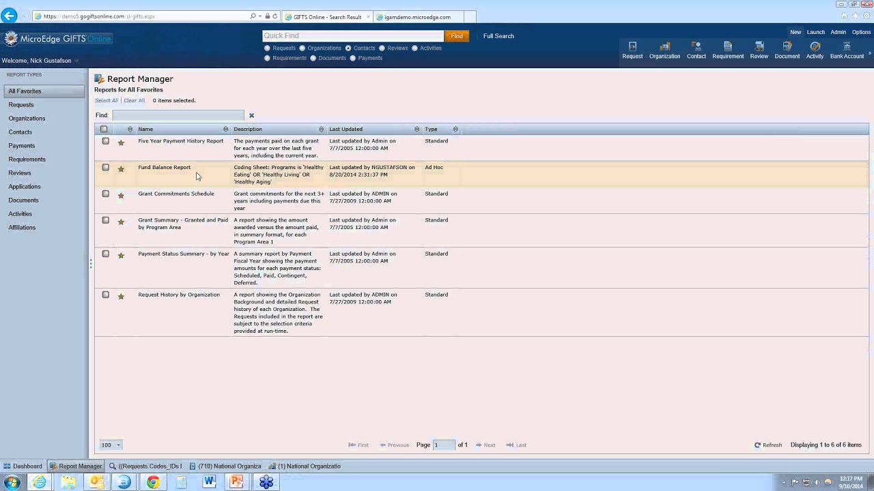Select Organizations in report types sidebar
This screenshot has width=874, height=491.
coord(27,118)
